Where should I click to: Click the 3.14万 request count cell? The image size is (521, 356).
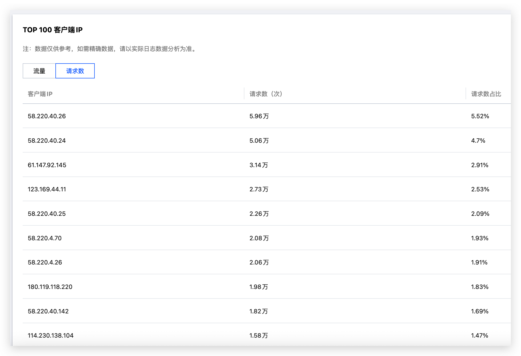click(x=258, y=165)
